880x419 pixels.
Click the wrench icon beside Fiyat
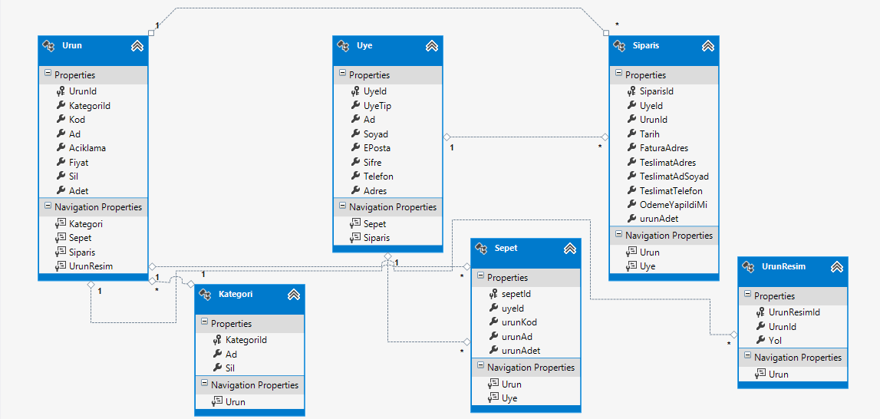point(61,163)
